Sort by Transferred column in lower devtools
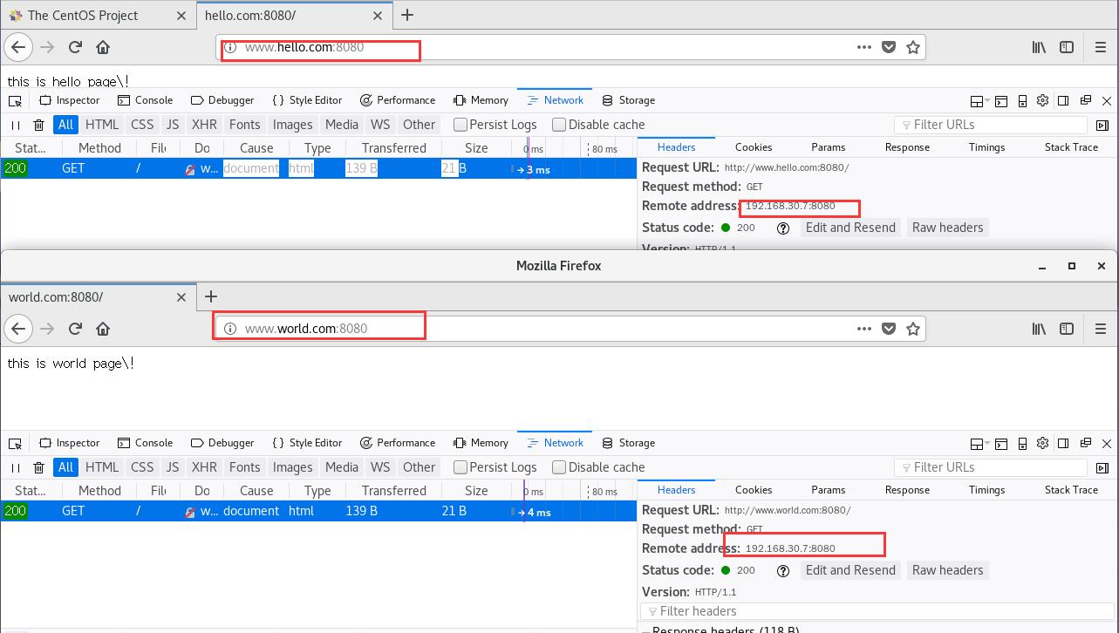Screen dimensions: 1119x633 click(x=393, y=491)
